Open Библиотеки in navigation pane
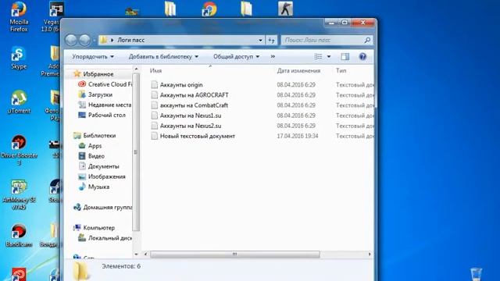 point(99,135)
